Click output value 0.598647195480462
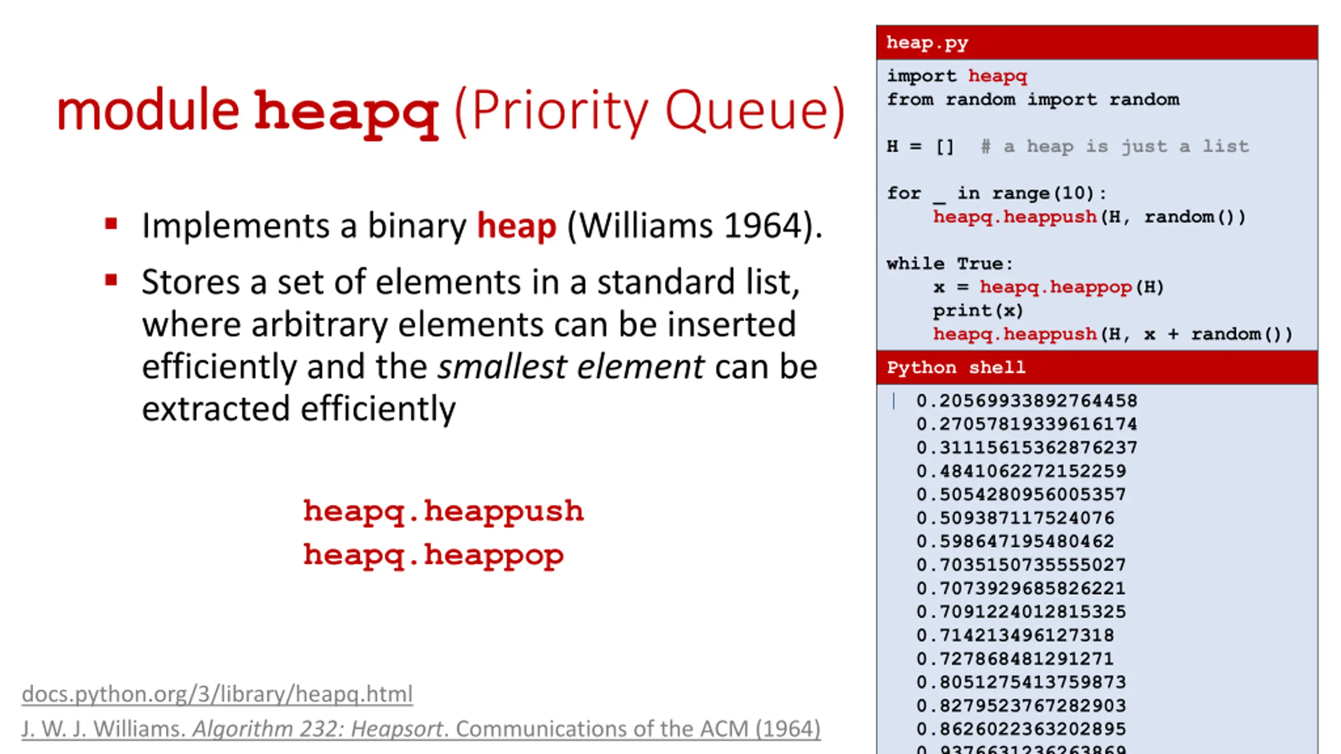The height and width of the screenshot is (754, 1341). (1015, 541)
